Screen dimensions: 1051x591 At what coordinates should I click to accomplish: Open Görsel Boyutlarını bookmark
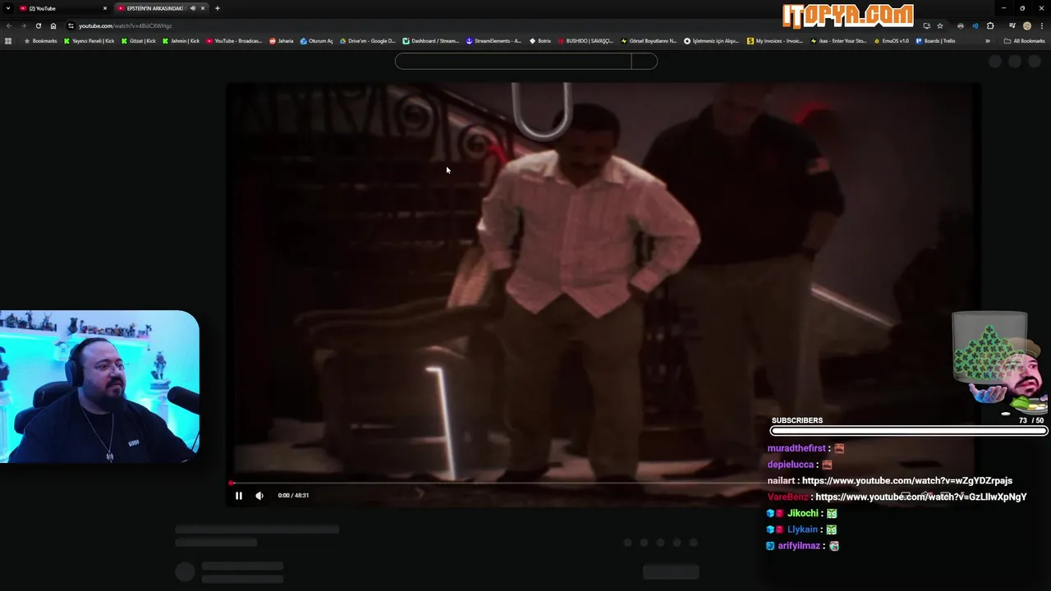pyautogui.click(x=648, y=40)
